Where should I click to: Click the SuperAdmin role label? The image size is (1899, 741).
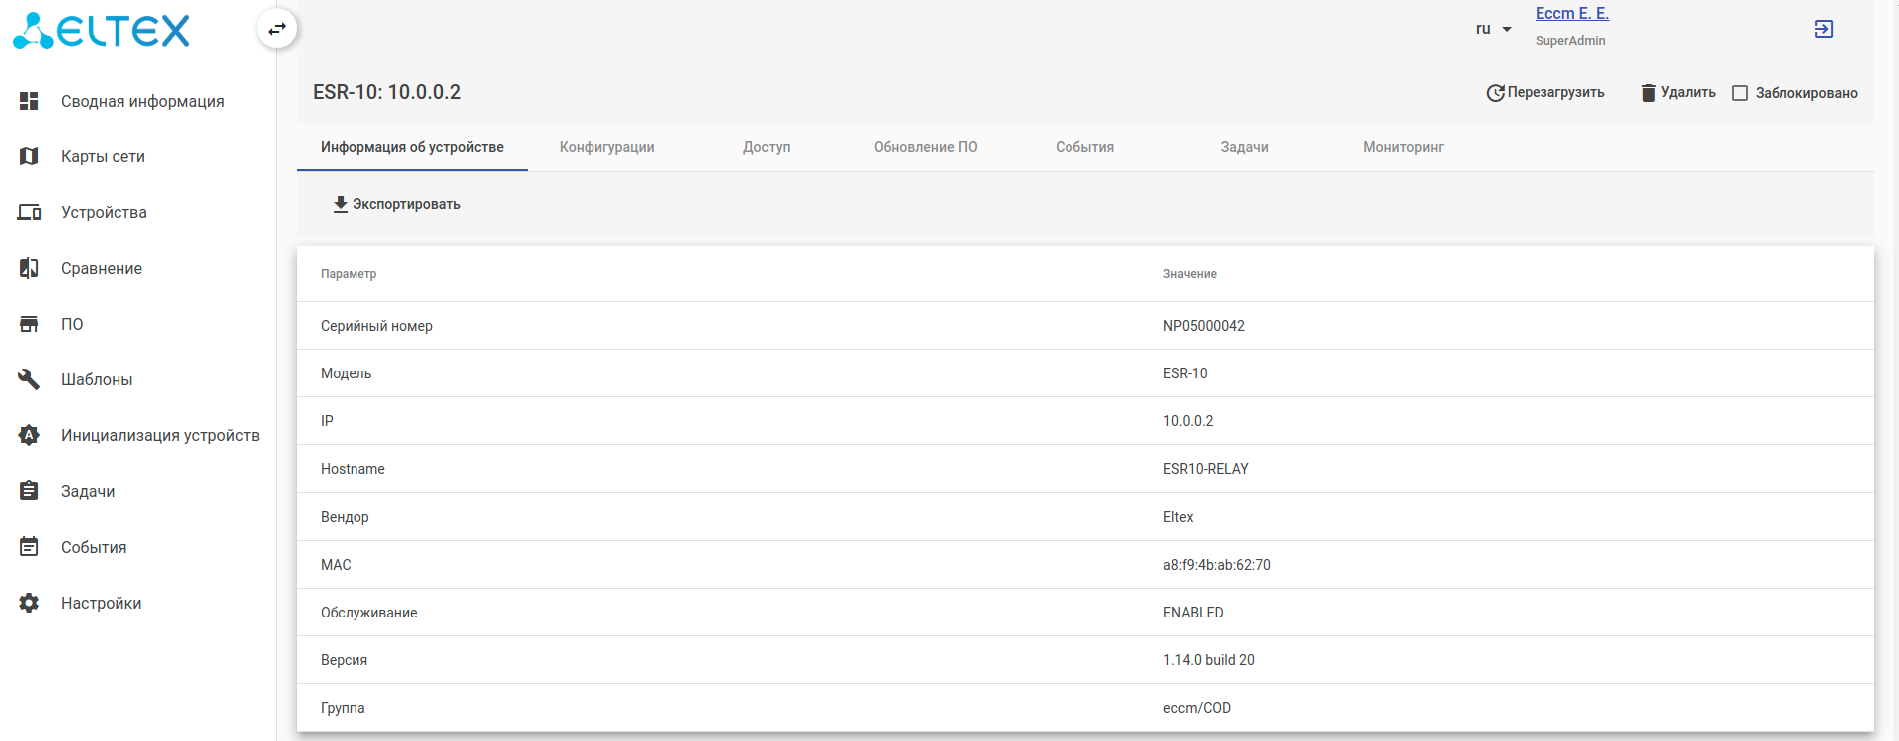(1570, 41)
